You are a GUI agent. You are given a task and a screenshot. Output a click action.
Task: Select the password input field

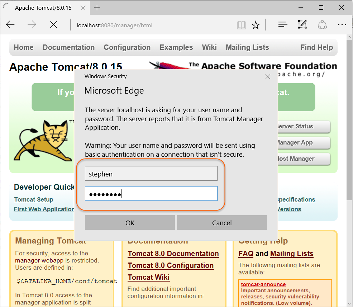[151, 194]
